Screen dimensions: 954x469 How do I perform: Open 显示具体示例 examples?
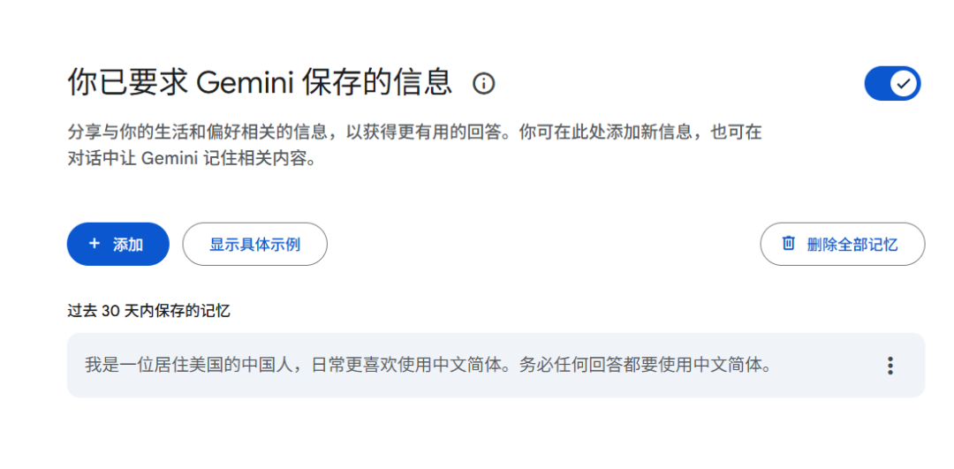coord(255,244)
